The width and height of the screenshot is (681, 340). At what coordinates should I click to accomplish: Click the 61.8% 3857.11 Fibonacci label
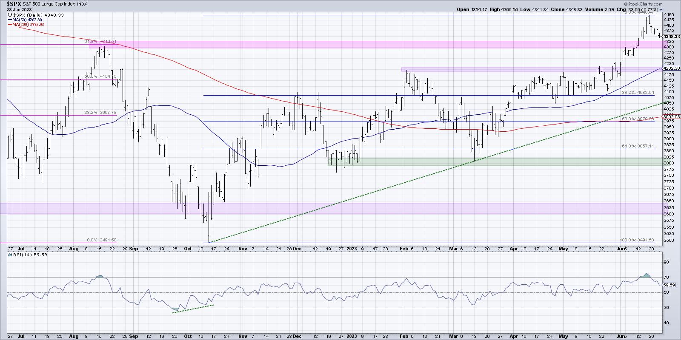click(x=643, y=146)
